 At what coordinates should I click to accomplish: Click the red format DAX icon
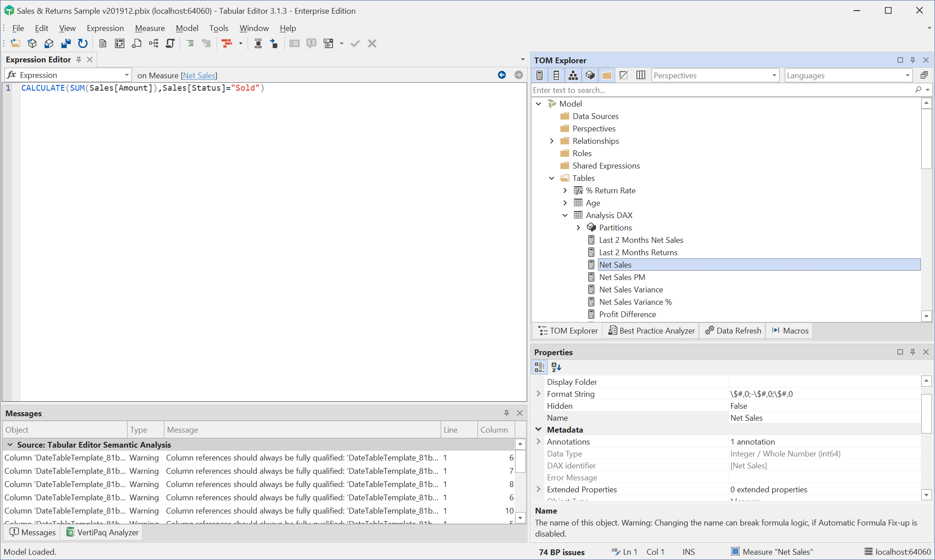click(227, 43)
